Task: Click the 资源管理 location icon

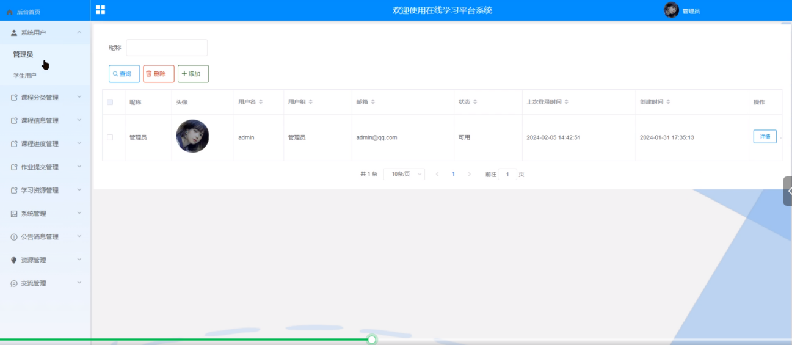Action: pos(14,260)
